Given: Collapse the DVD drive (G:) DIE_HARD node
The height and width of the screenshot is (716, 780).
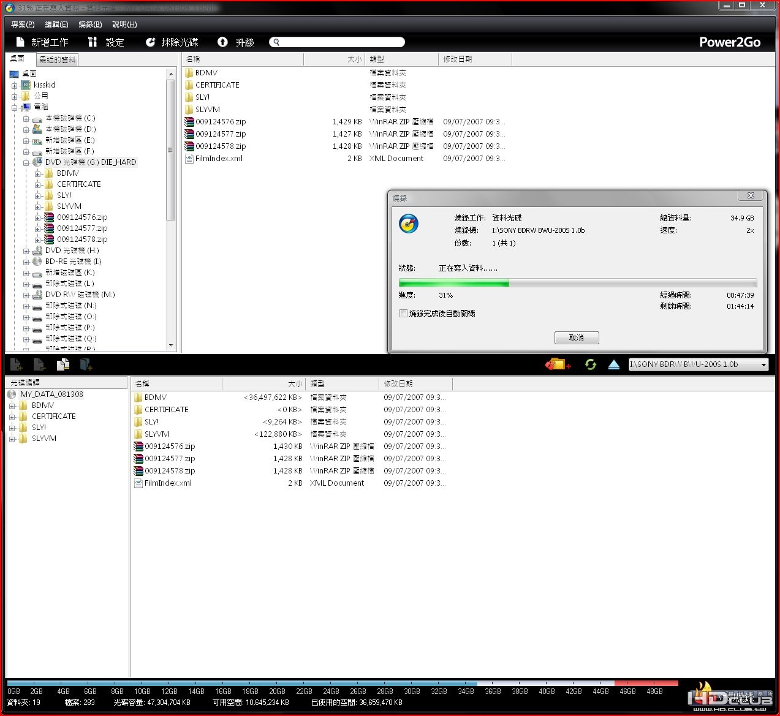Looking at the screenshot, I should tap(26, 162).
